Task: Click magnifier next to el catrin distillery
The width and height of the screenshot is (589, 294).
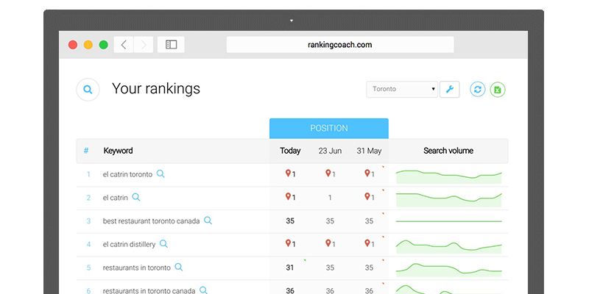Action: [163, 243]
